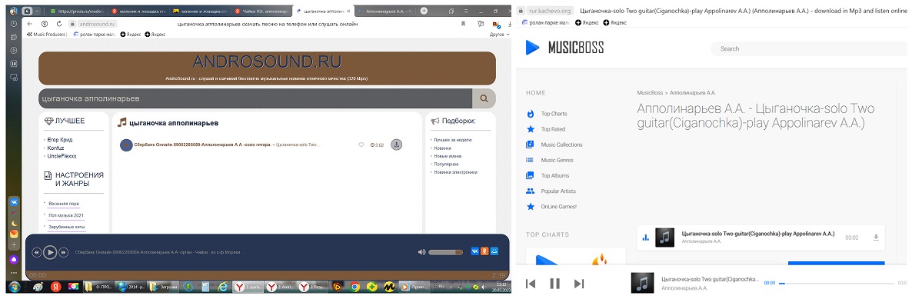Skip to next track in MusicBoss player

click(579, 284)
